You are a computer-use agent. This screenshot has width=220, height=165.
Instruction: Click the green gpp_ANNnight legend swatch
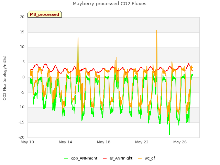pyautogui.click(x=66, y=159)
